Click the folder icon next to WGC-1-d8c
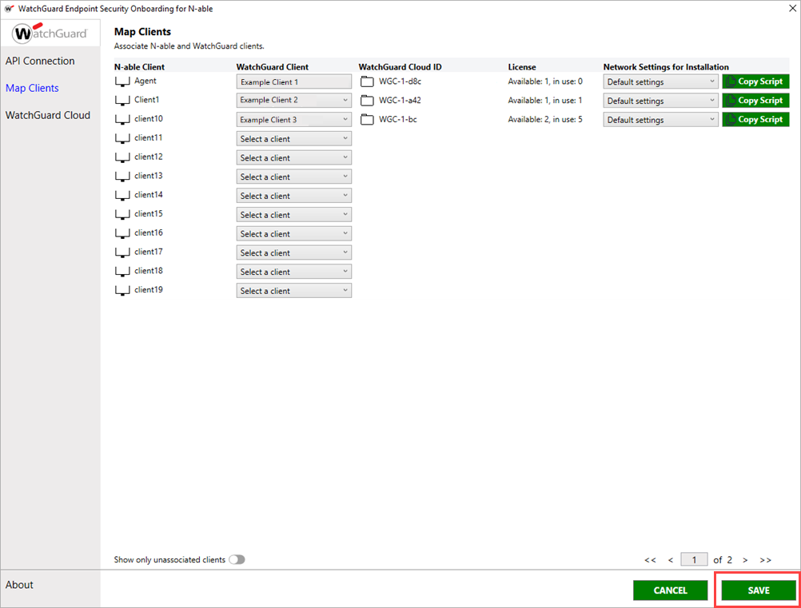Image resolution: width=801 pixels, height=608 pixels. pos(367,81)
